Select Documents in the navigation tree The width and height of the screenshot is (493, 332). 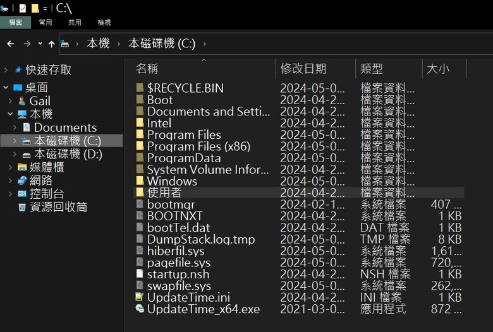(65, 127)
